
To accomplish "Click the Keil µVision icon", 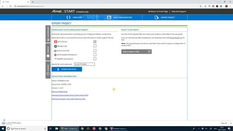I will click(55, 51).
